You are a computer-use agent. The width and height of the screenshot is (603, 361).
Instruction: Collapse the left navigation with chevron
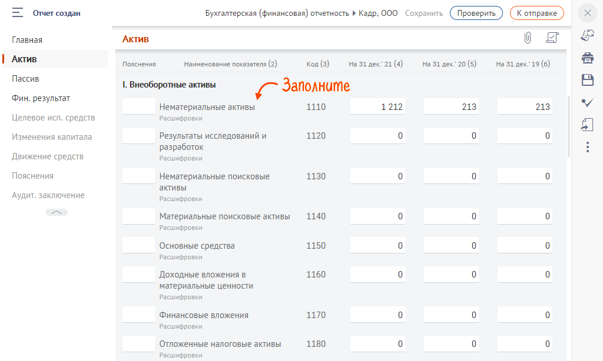[57, 212]
